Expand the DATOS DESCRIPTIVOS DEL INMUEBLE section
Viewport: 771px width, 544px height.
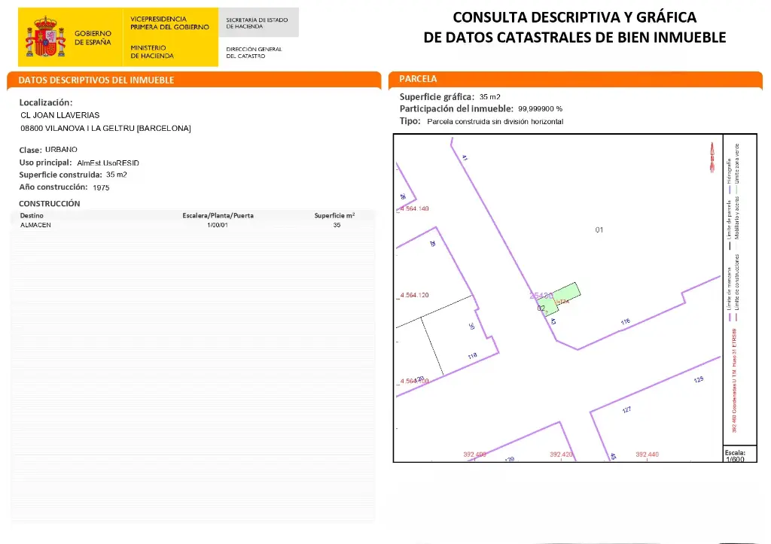[x=194, y=80]
